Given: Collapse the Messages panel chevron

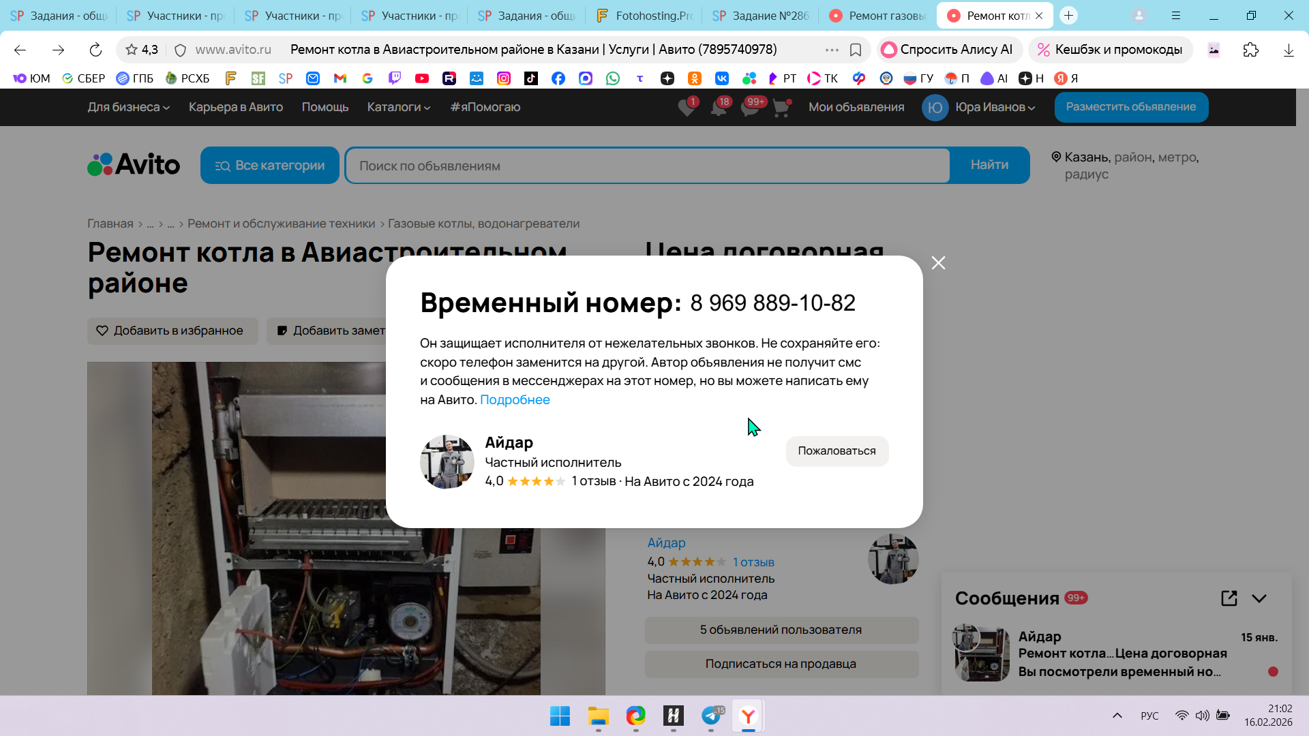Looking at the screenshot, I should pyautogui.click(x=1259, y=598).
